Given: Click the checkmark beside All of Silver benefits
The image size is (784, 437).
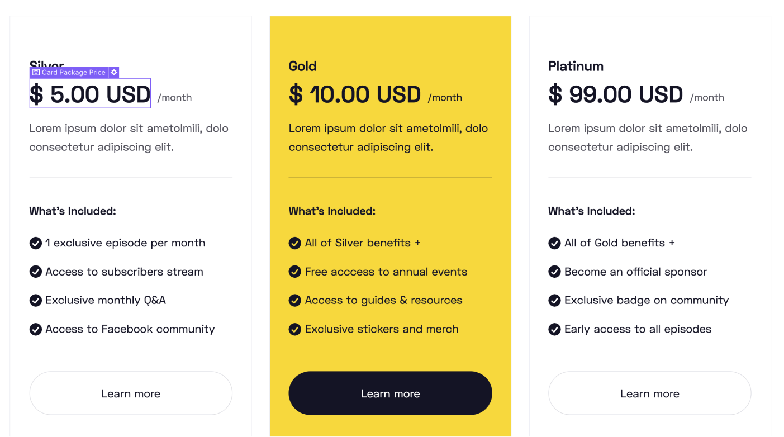Looking at the screenshot, I should click(295, 243).
